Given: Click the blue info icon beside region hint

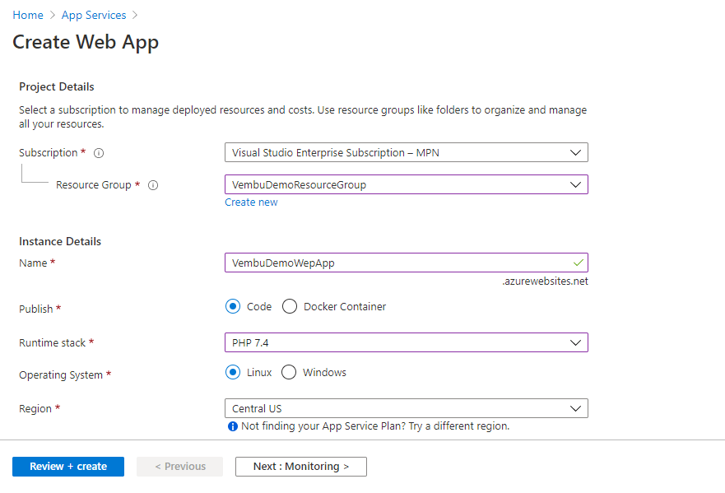Looking at the screenshot, I should click(x=233, y=426).
